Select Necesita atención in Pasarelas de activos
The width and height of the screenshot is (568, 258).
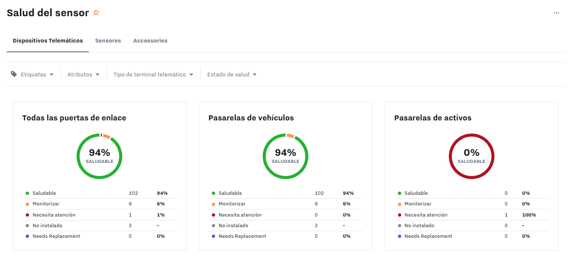pos(471,214)
